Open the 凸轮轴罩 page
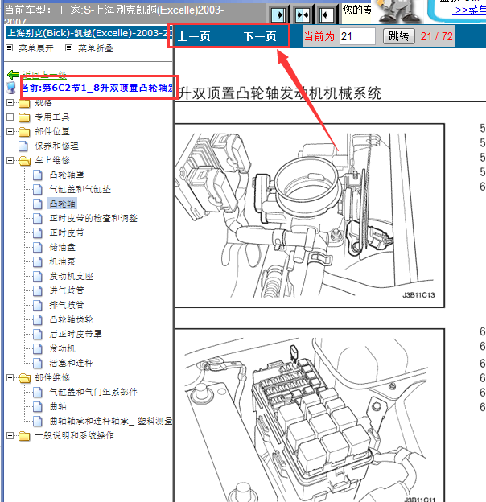This screenshot has width=486, height=502. pyautogui.click(x=67, y=175)
